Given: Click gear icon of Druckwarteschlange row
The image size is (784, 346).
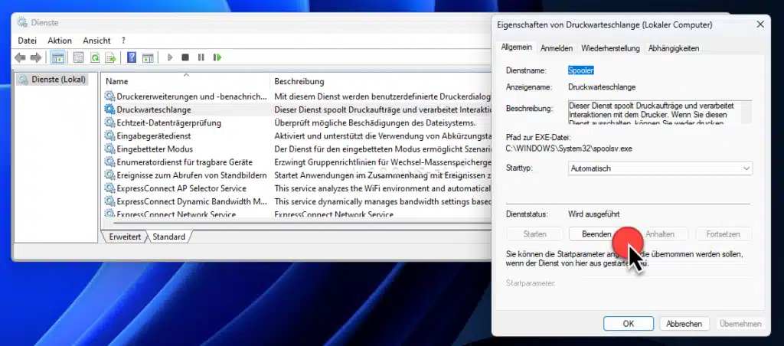Looking at the screenshot, I should [x=109, y=109].
